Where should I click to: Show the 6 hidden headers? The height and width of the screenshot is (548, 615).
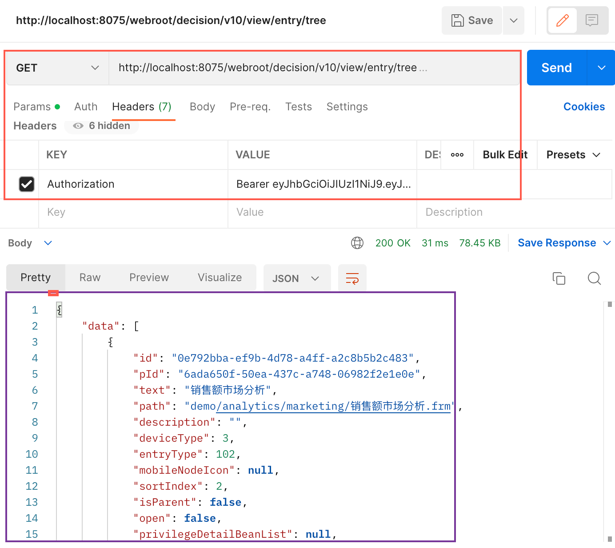click(102, 126)
